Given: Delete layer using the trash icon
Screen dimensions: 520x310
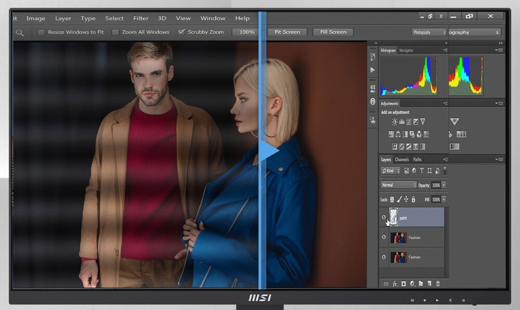Looking at the screenshot, I should click(438, 284).
